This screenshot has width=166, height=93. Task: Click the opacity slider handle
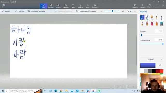[x=163, y=44]
